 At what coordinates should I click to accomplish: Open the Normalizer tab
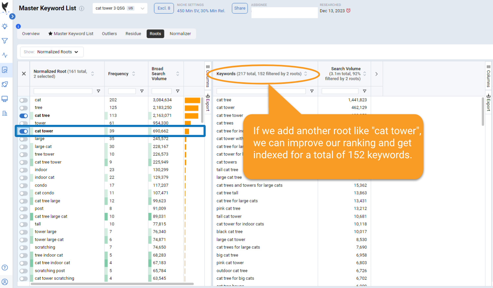(180, 34)
